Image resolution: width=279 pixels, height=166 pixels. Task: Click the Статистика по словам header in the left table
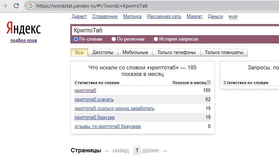[97, 83]
